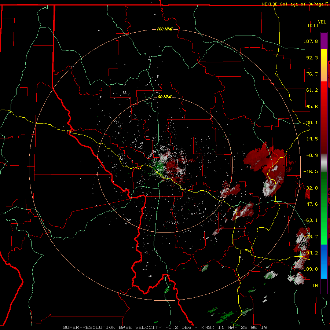Click the [KT] units label
The height and width of the screenshot is (330, 330).
coord(313,25)
